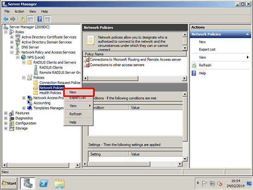Image resolution: width=253 pixels, height=190 pixels.
Task: Expand Active Directory Domain Services node
Action: 12,42
